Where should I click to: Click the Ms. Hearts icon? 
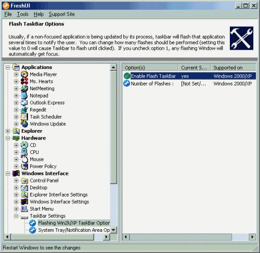coord(24,81)
